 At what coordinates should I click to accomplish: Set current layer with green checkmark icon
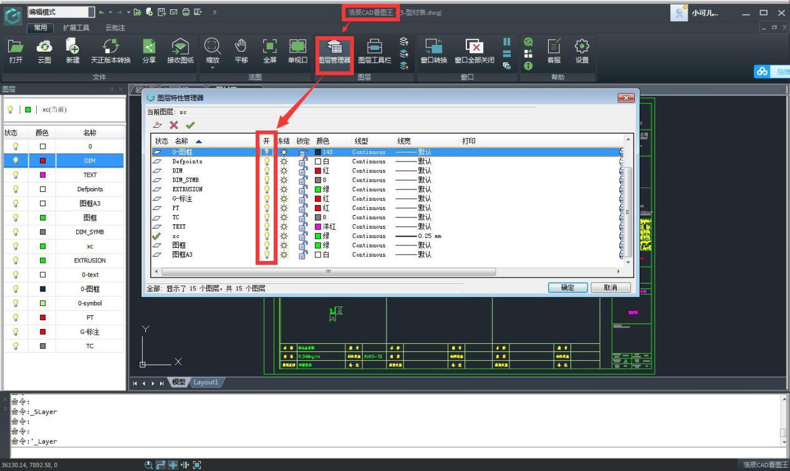pos(190,125)
